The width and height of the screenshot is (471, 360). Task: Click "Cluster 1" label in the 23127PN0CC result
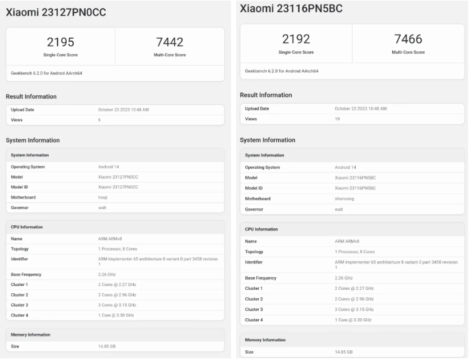(19, 285)
